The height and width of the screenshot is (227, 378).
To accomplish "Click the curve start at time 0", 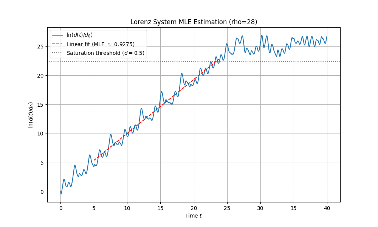I will point(61,193).
